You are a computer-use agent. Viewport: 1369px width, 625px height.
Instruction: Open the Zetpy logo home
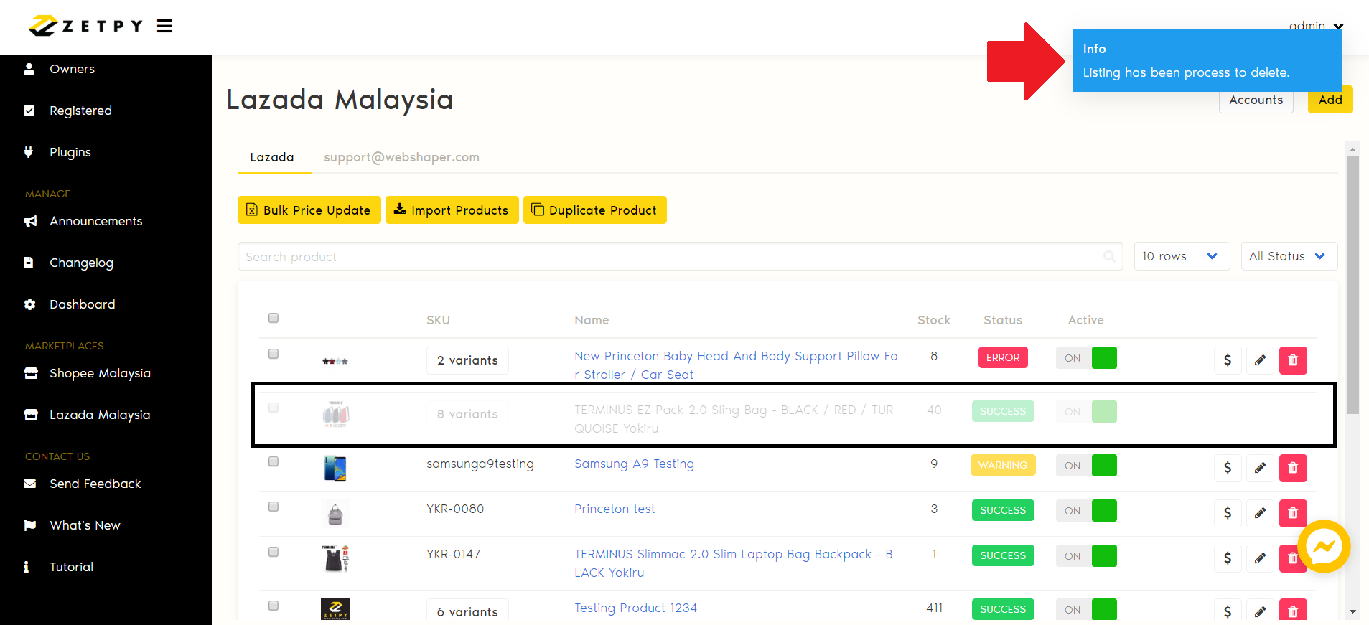point(85,26)
